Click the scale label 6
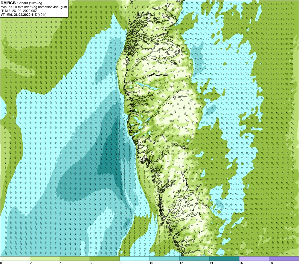 tap(91, 263)
